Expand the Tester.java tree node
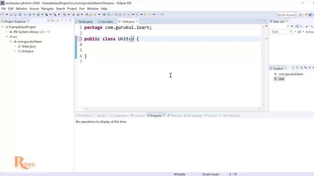 15,46
